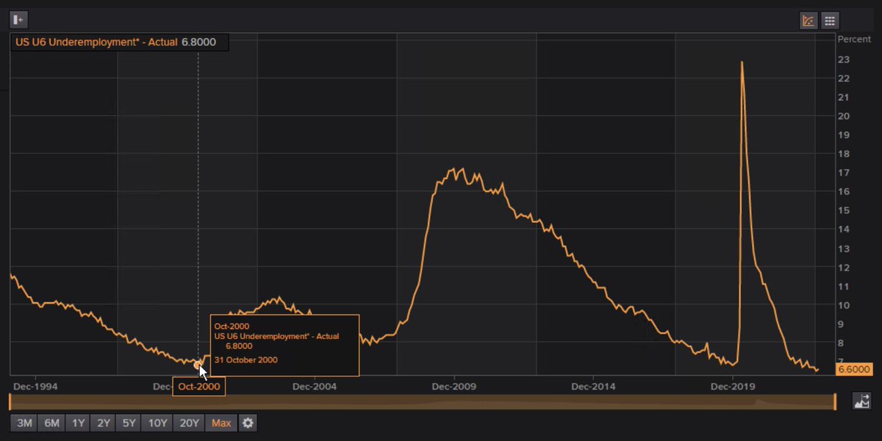Screen dimensions: 882x441
Task: Click the export chart image icon
Action: (861, 401)
